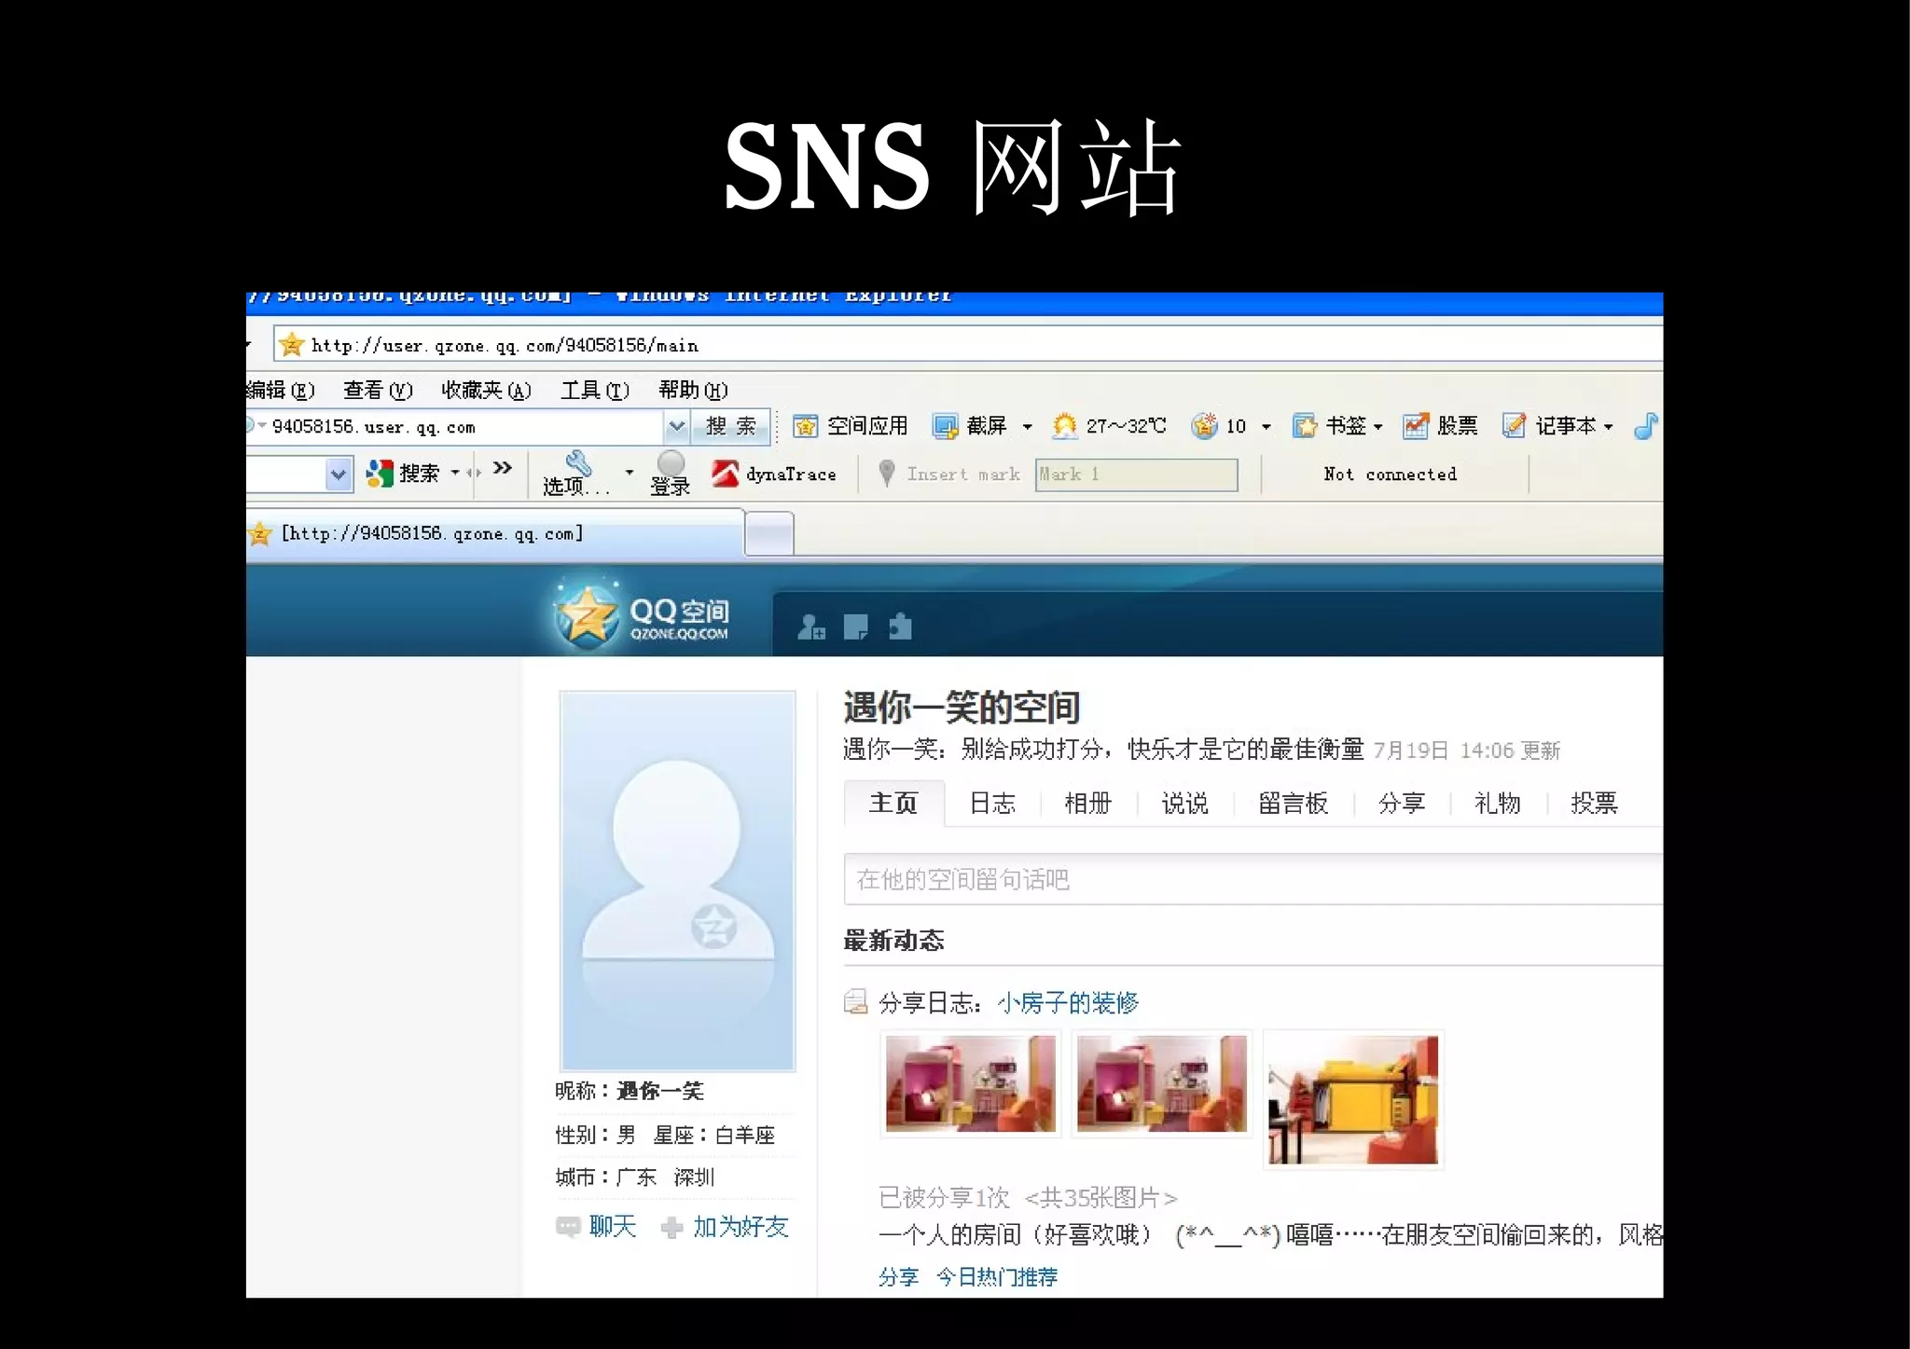Expand the left combo box dropdown arrow
Screen dimensions: 1910x1349
pyautogui.click(x=339, y=474)
